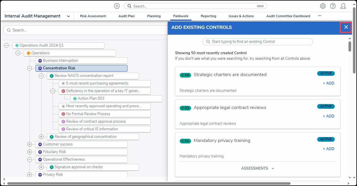Add the Appropriate legal contract reviews control

pos(328,116)
